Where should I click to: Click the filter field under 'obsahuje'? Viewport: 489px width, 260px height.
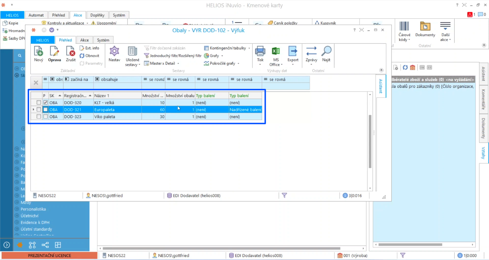click(117, 86)
